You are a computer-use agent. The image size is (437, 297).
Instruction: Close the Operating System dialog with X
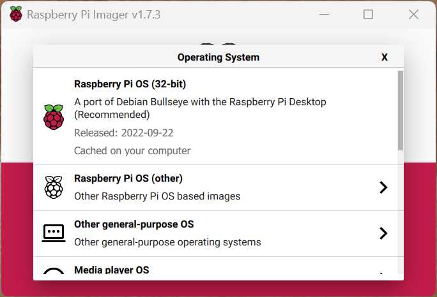[385, 57]
